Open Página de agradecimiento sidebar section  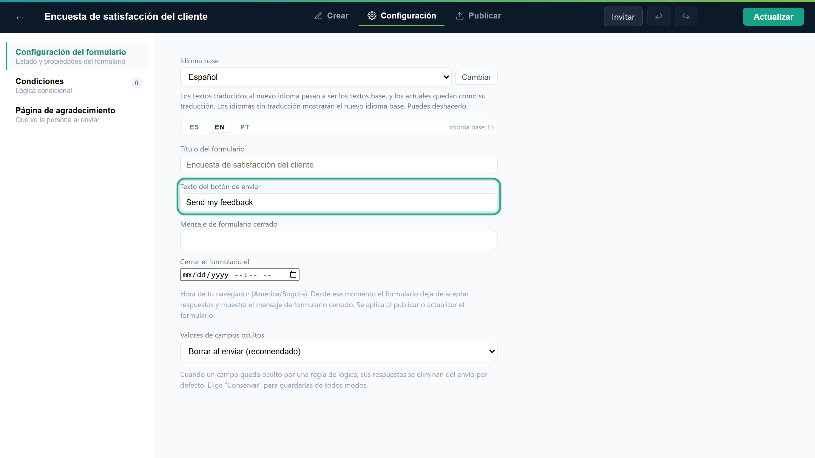pyautogui.click(x=77, y=115)
